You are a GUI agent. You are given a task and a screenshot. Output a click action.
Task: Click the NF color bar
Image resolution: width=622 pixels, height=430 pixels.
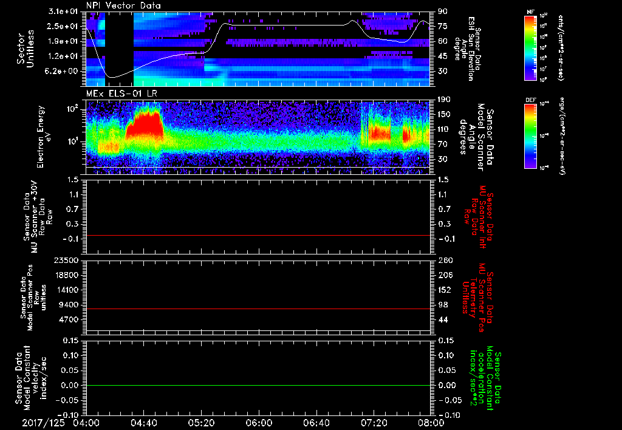(530, 47)
